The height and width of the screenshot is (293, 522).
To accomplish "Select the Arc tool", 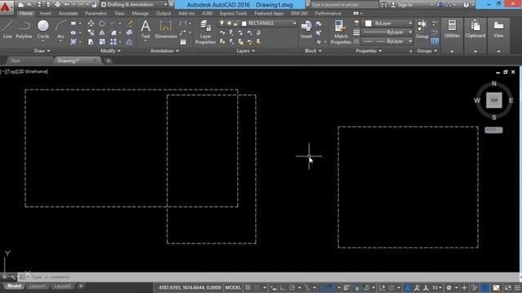I will pyautogui.click(x=60, y=29).
